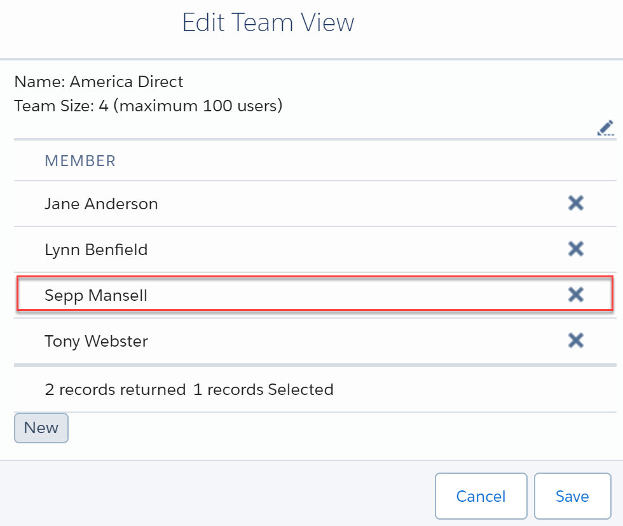Click the 'Name:' label
This screenshot has width=623, height=526.
pyautogui.click(x=39, y=81)
